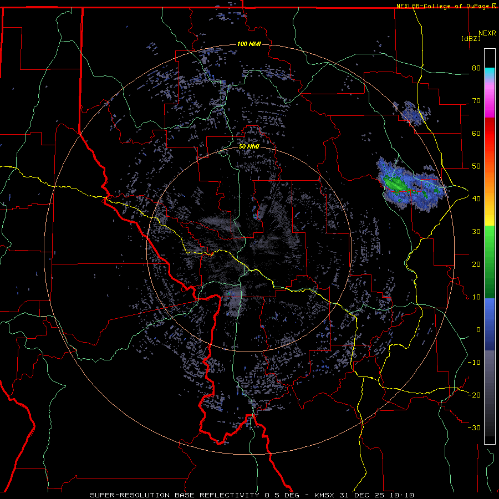Click the -30 value on the dBZ scale
The width and height of the screenshot is (499, 499).
pos(474,428)
